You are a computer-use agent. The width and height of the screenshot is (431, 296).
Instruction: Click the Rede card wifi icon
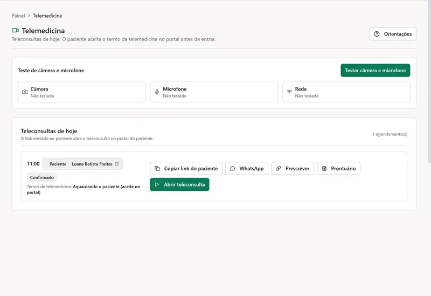(x=289, y=92)
